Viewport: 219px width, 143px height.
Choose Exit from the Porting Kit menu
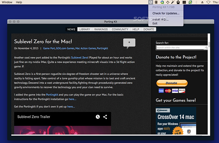point(166,23)
